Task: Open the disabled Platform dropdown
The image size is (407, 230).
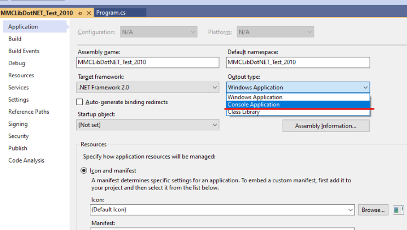Action: coord(275,32)
